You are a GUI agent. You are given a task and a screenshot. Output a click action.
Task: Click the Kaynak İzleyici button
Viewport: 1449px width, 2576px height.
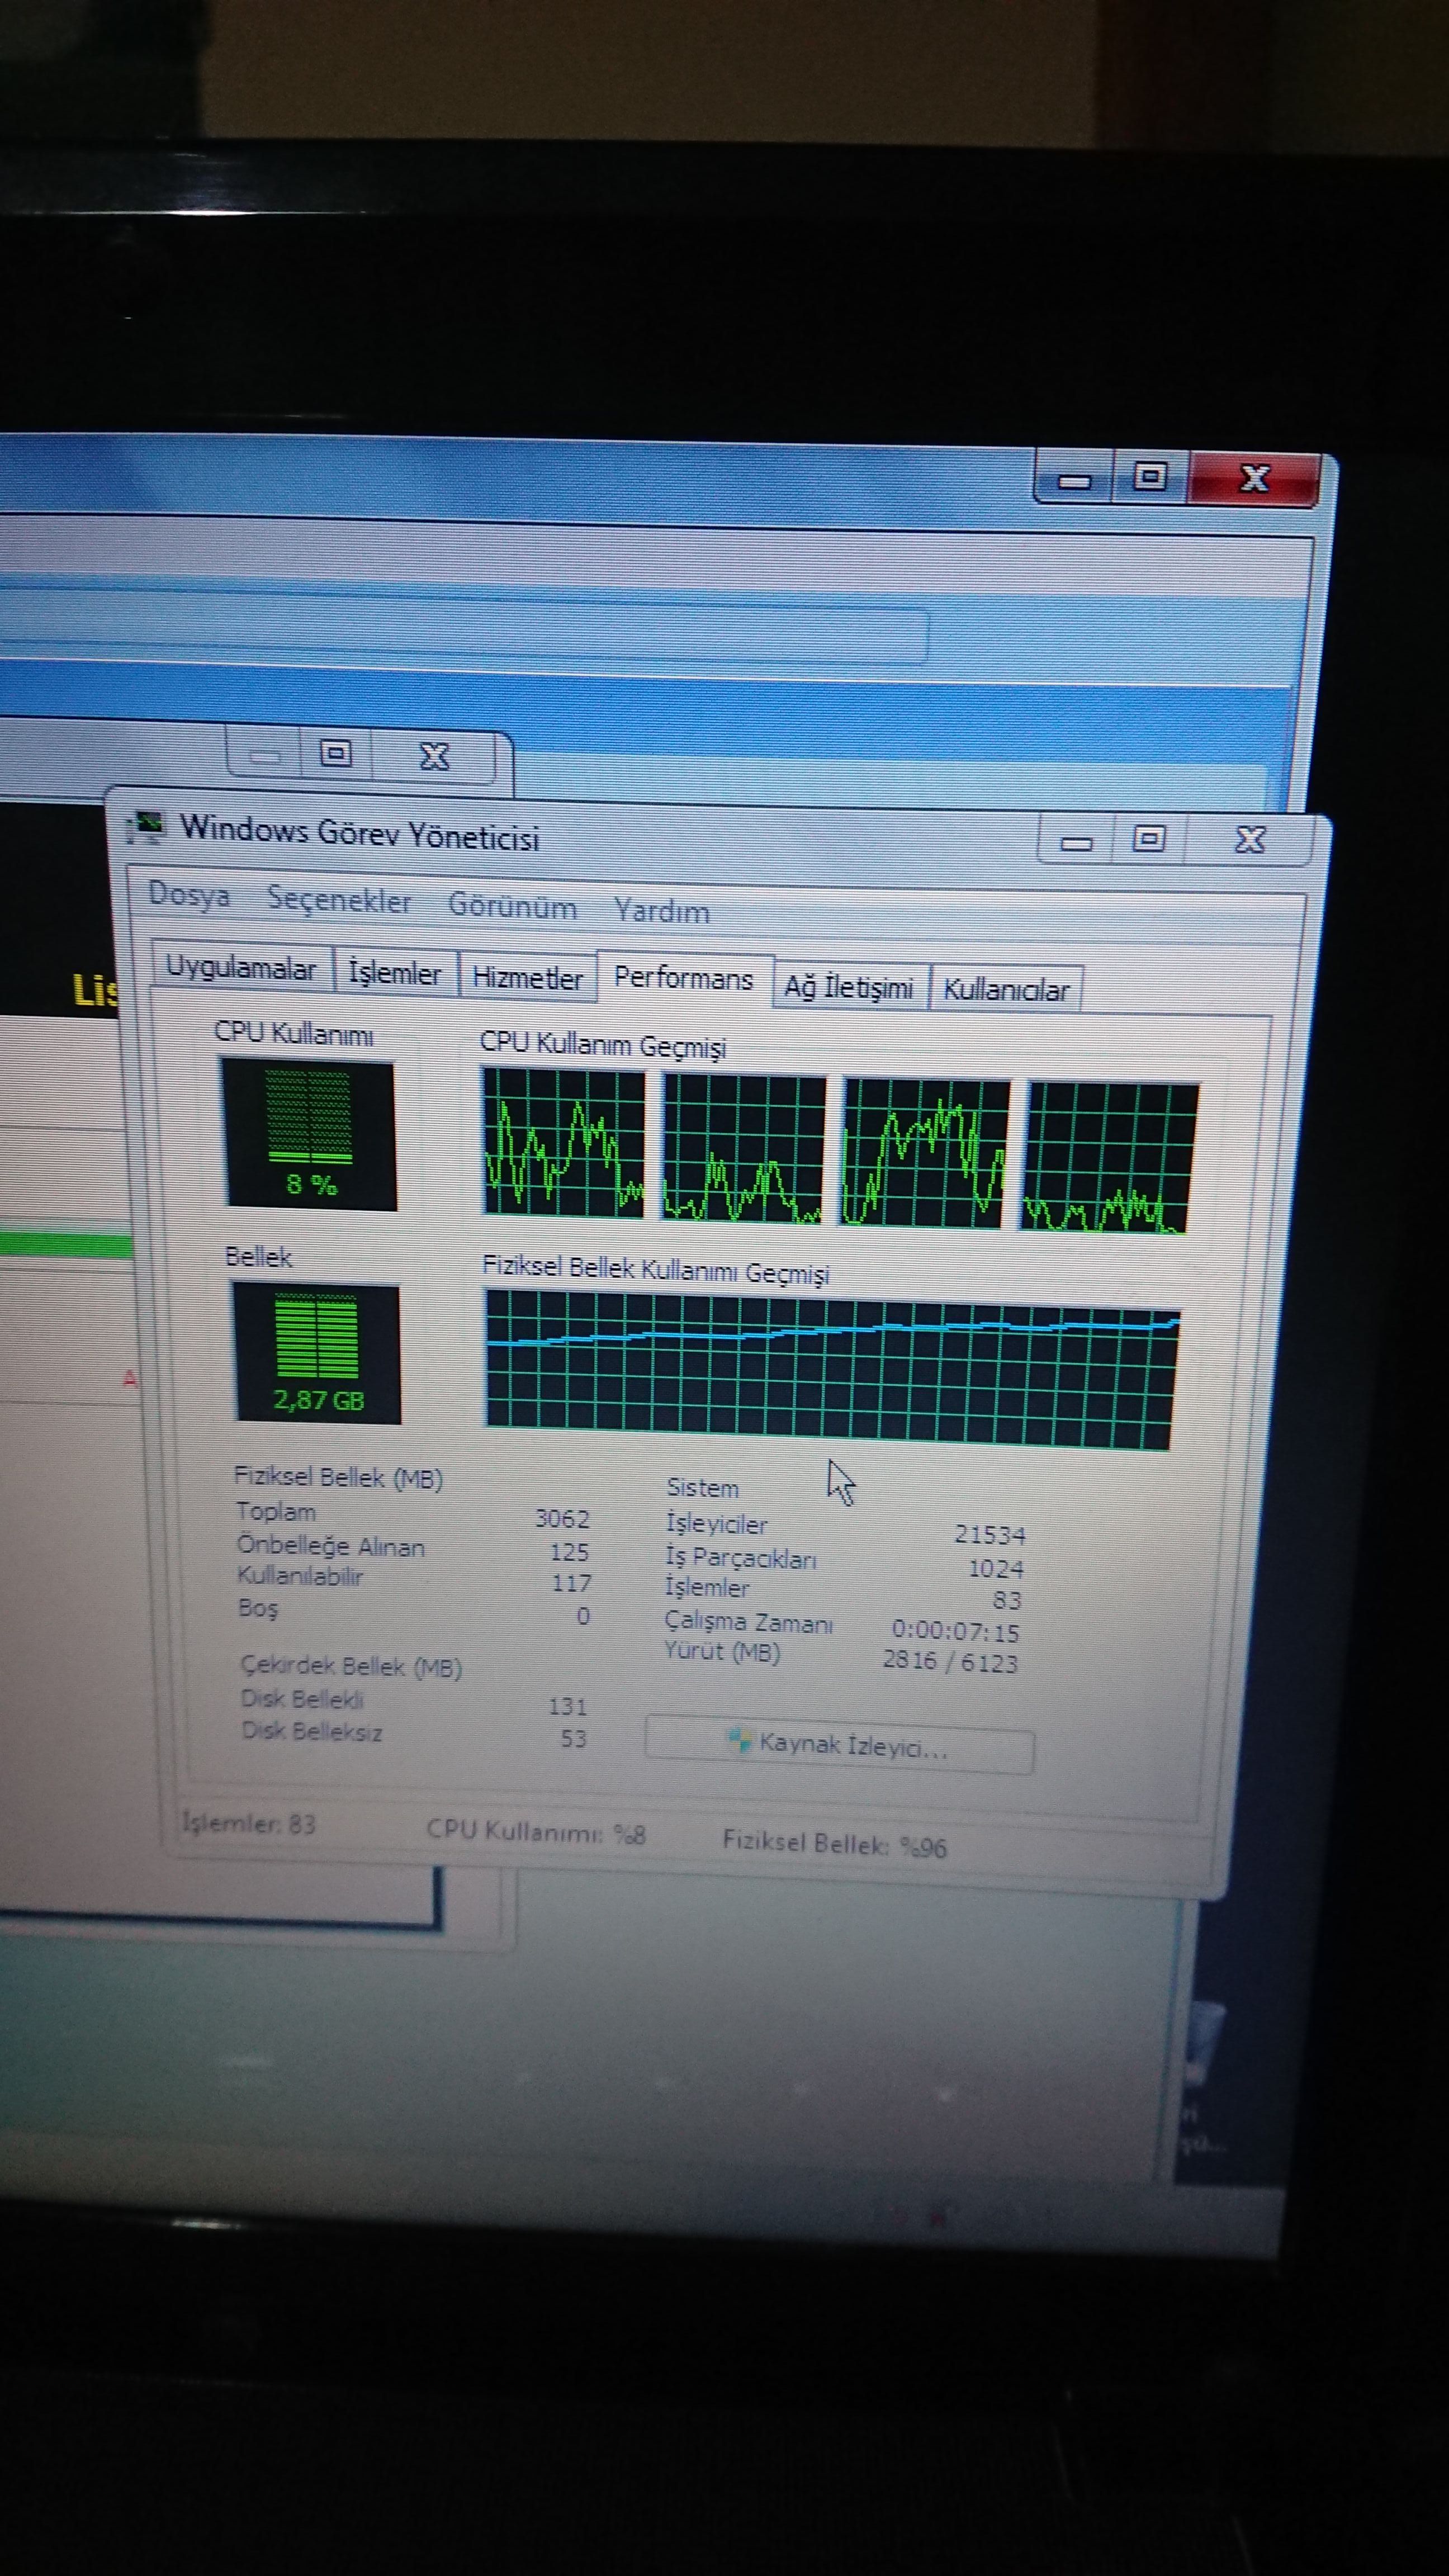839,1747
